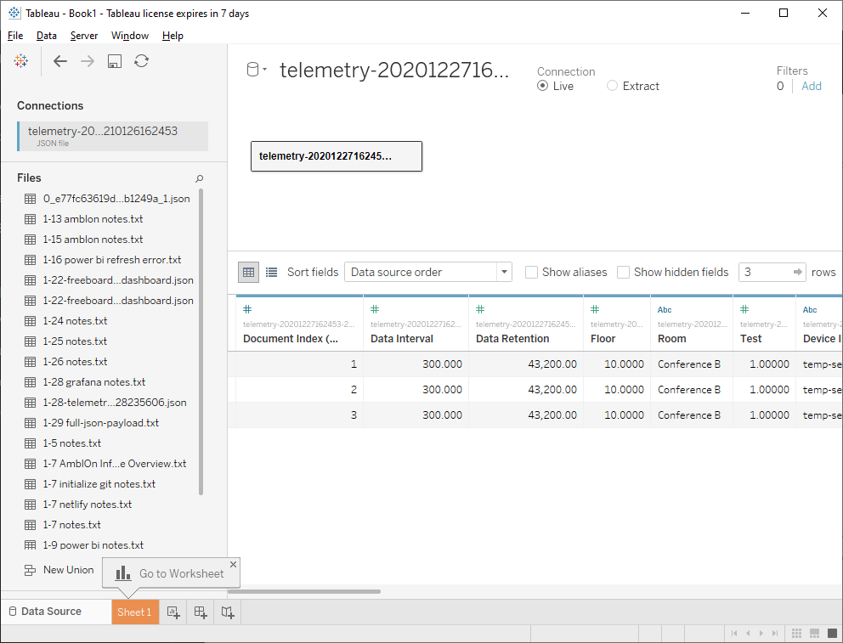This screenshot has height=643, width=843.
Task: Add a data source filter
Action: pos(812,86)
